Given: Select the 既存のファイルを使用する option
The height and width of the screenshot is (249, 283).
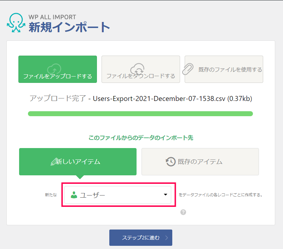Looking at the screenshot, I should 224,69.
